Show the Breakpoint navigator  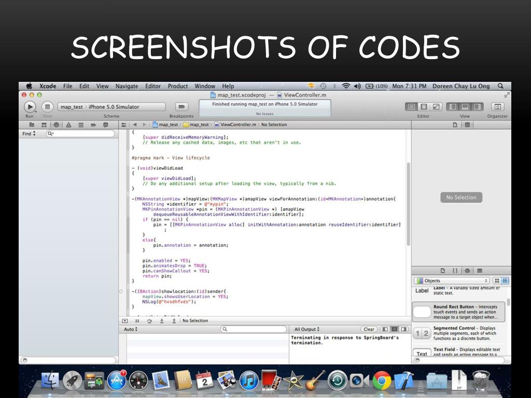93,125
